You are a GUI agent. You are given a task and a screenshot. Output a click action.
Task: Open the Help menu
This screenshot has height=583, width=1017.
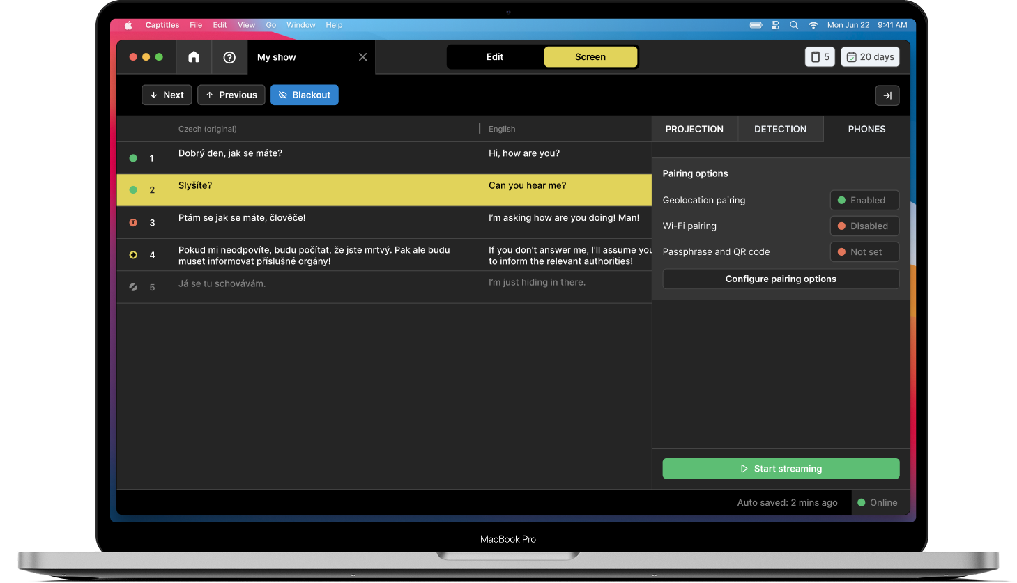(334, 25)
